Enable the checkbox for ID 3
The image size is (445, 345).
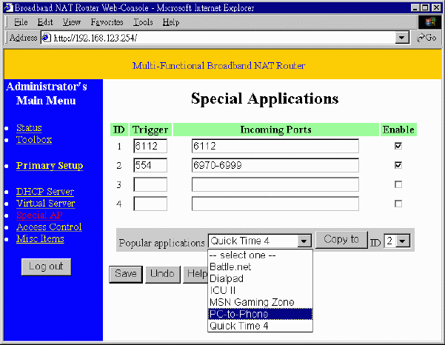pos(398,184)
